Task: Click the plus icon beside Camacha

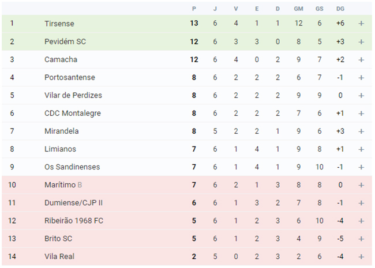Action: point(361,60)
